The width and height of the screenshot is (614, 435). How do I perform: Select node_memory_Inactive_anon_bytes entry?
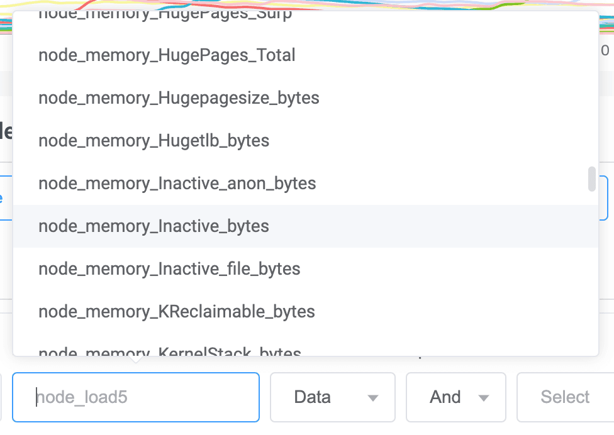tap(306, 184)
